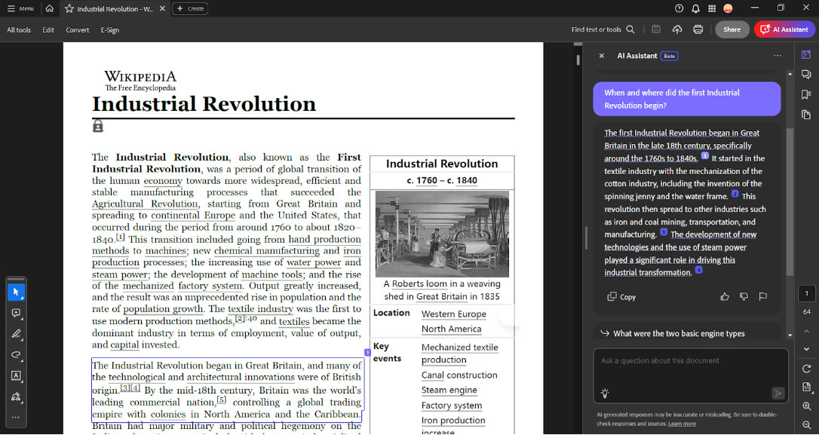This screenshot has width=819, height=435.
Task: Click the send question arrow button
Action: pos(778,394)
